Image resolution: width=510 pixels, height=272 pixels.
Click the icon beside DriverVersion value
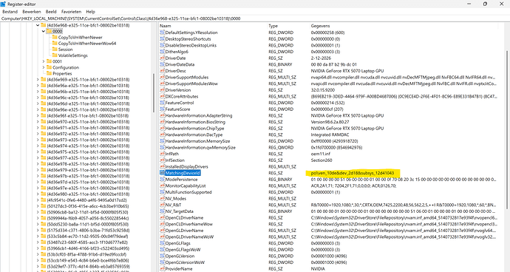163,89
